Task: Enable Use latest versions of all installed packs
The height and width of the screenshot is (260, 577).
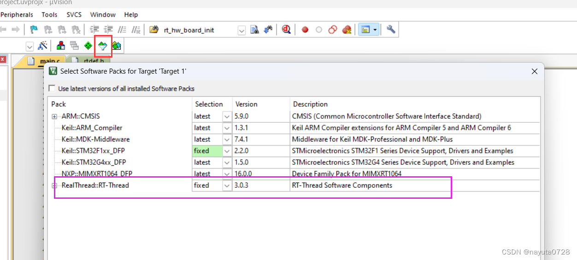Action: click(52, 88)
